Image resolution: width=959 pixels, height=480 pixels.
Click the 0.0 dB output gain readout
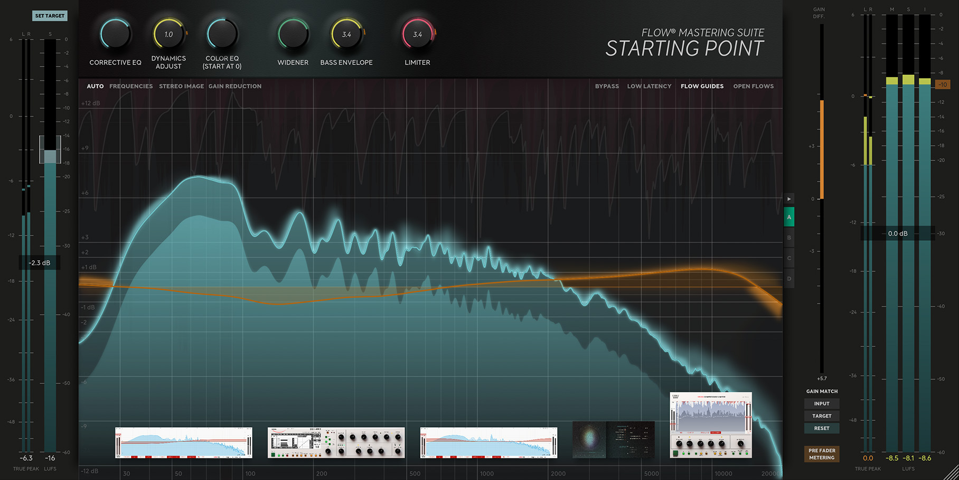tap(898, 233)
